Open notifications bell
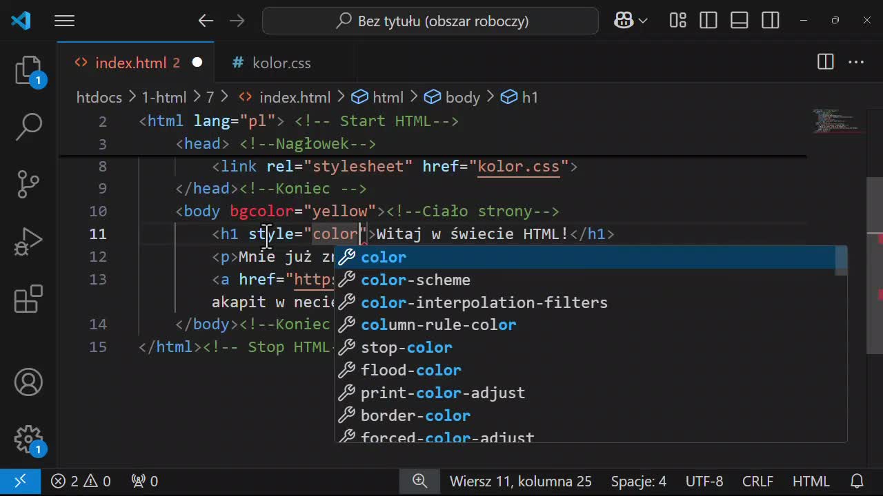Screen dimensions: 883x496 click(857, 481)
